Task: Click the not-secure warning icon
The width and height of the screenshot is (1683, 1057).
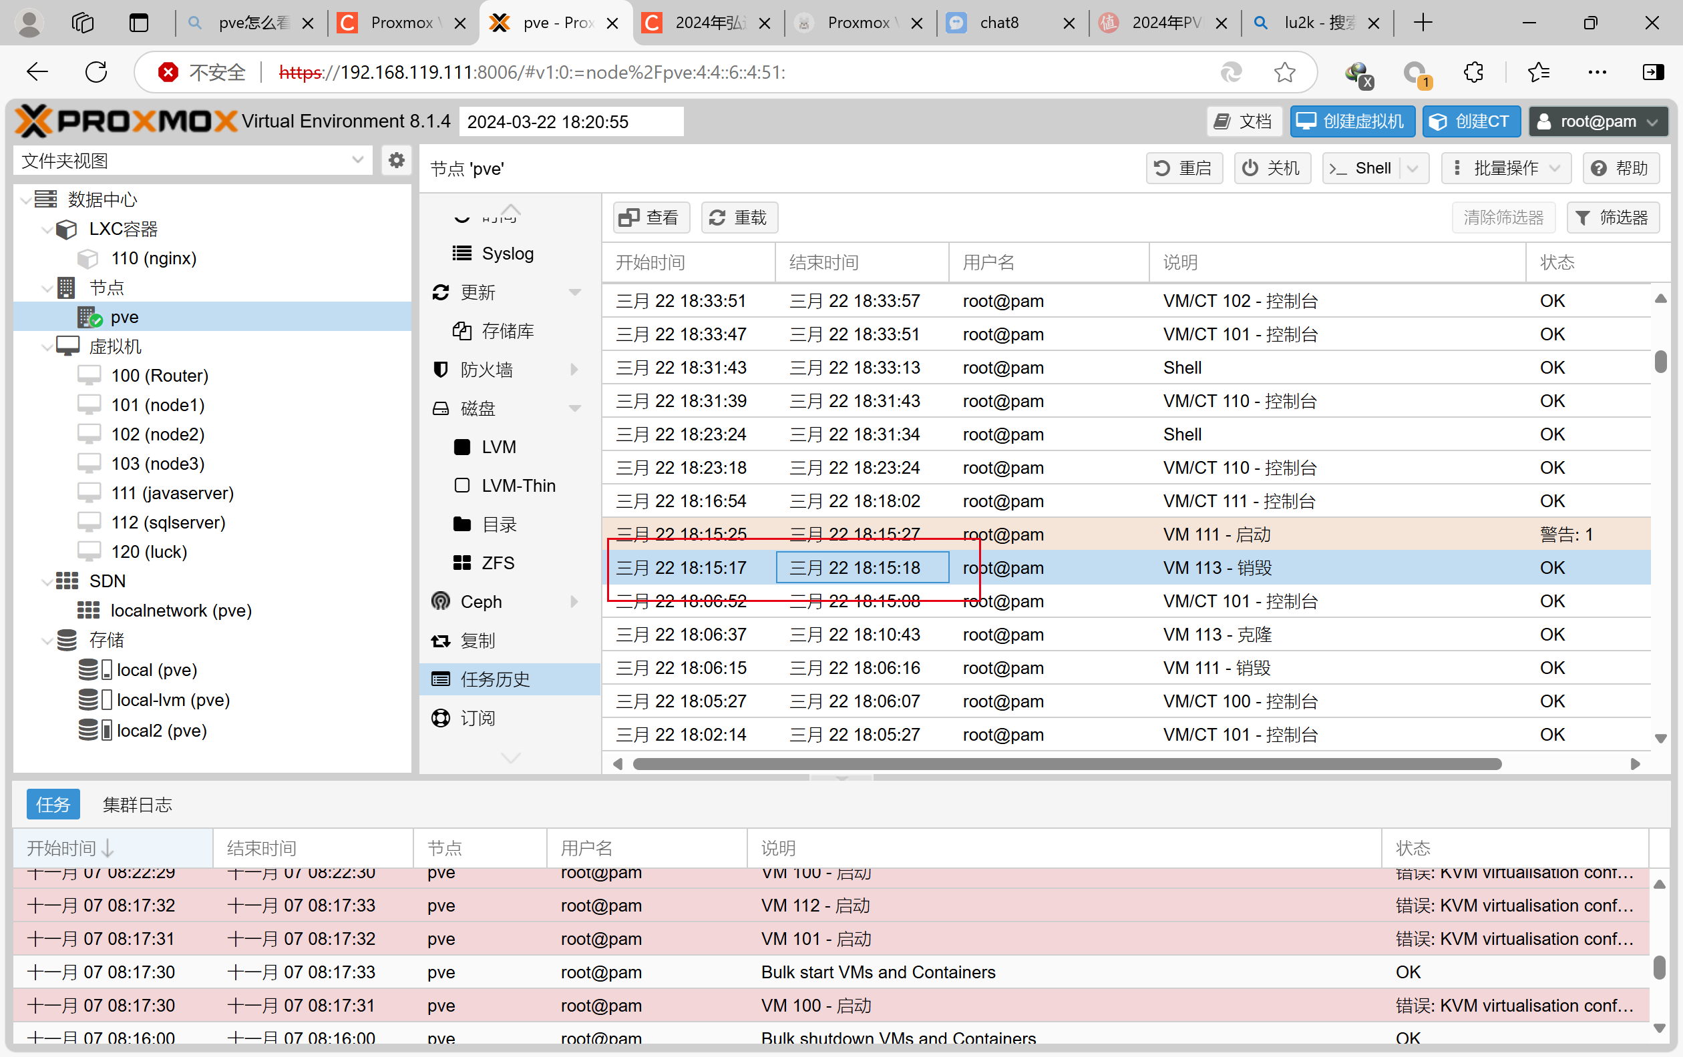Action: [168, 72]
